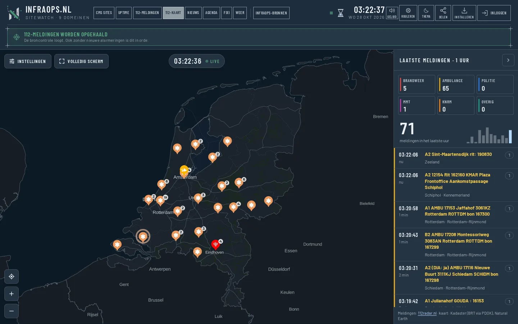Click the hourly meldingen bar chart

coord(489,135)
